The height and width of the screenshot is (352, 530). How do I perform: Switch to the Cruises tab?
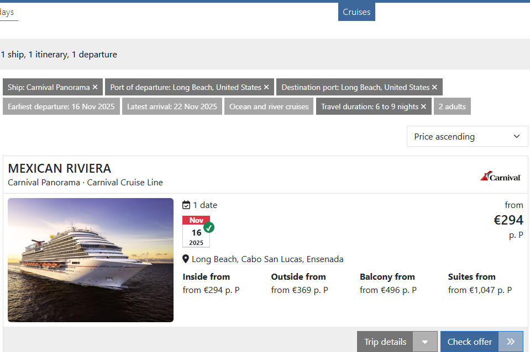356,12
